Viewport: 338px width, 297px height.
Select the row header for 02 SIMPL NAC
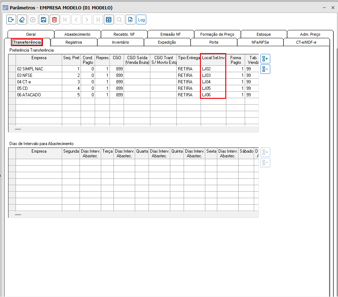(x=12, y=69)
